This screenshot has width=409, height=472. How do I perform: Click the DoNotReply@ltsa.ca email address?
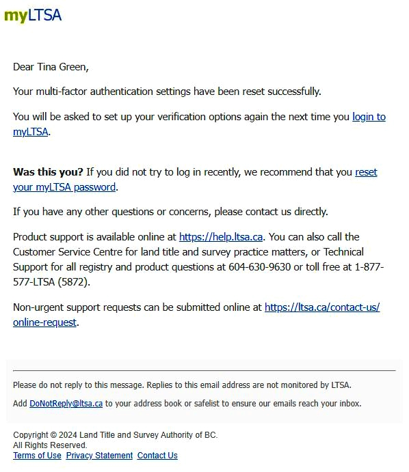point(66,404)
